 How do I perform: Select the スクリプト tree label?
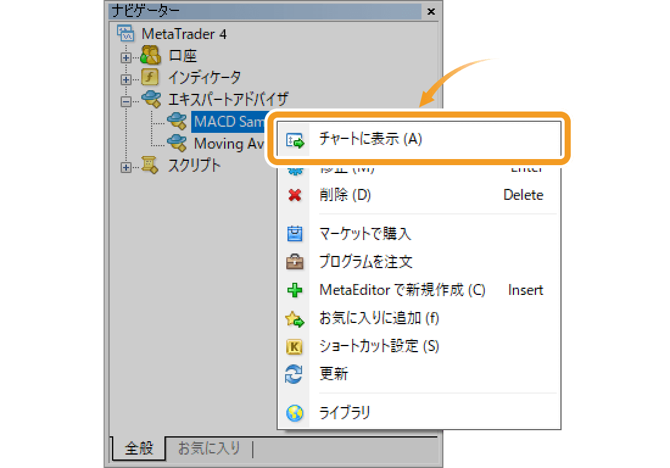(194, 165)
